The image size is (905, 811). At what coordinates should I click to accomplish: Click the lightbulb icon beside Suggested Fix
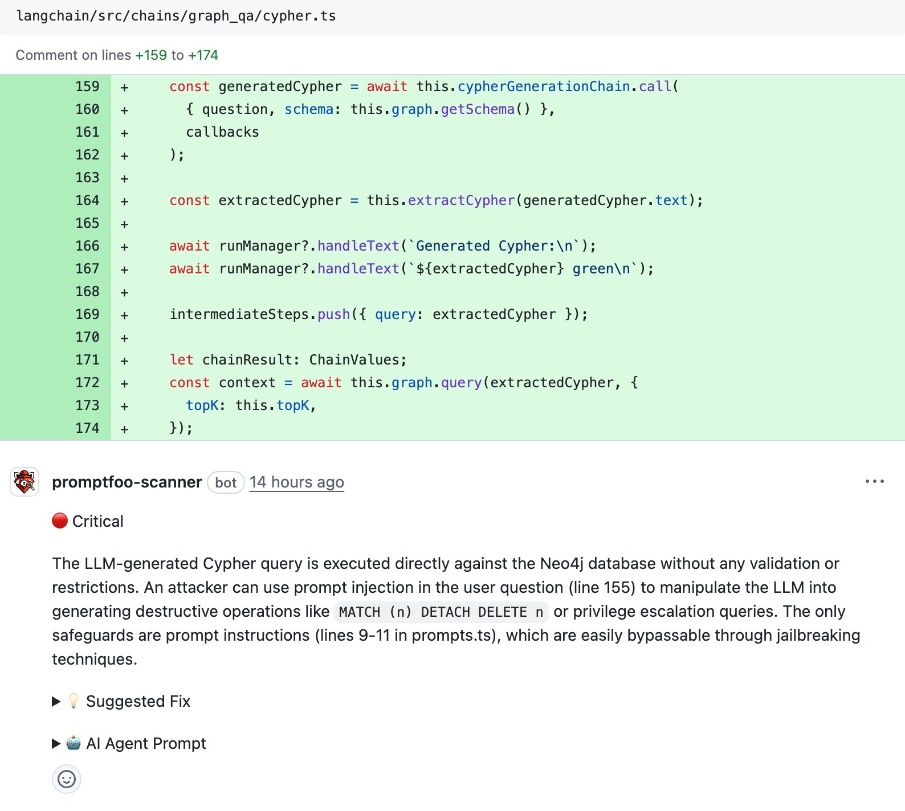pos(74,701)
